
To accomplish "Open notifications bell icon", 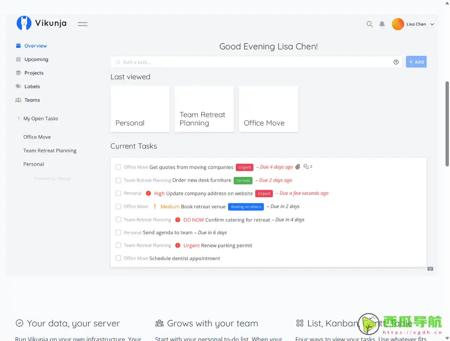I will [x=382, y=24].
